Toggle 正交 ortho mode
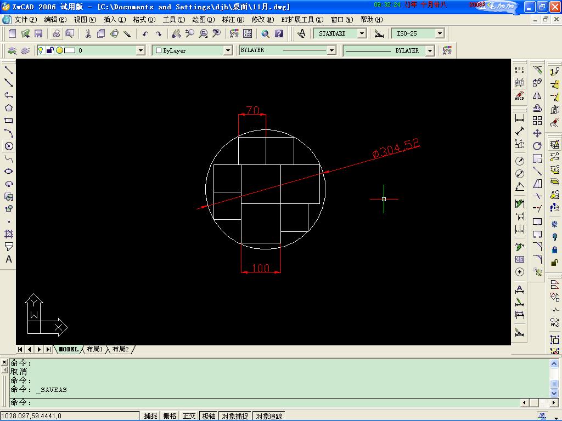 tap(189, 416)
